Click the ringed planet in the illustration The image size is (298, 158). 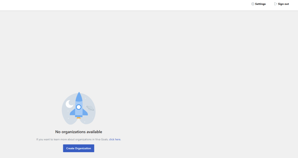[90, 108]
